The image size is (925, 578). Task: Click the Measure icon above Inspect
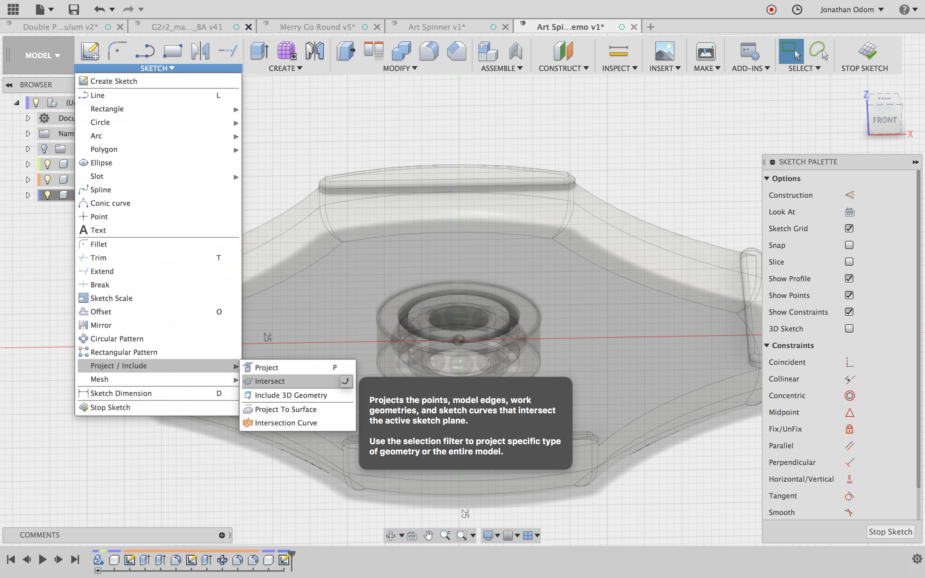618,51
